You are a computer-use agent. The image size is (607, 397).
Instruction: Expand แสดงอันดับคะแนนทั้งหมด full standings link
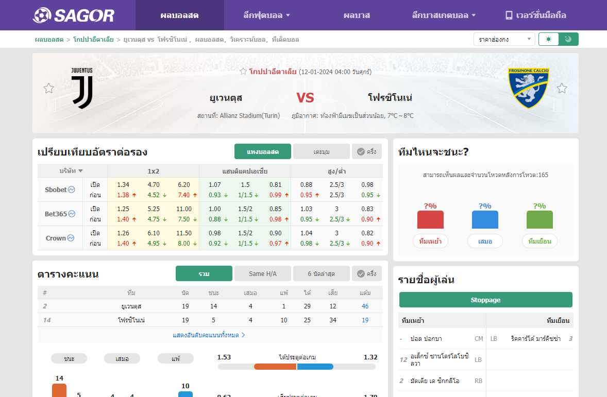click(x=209, y=335)
